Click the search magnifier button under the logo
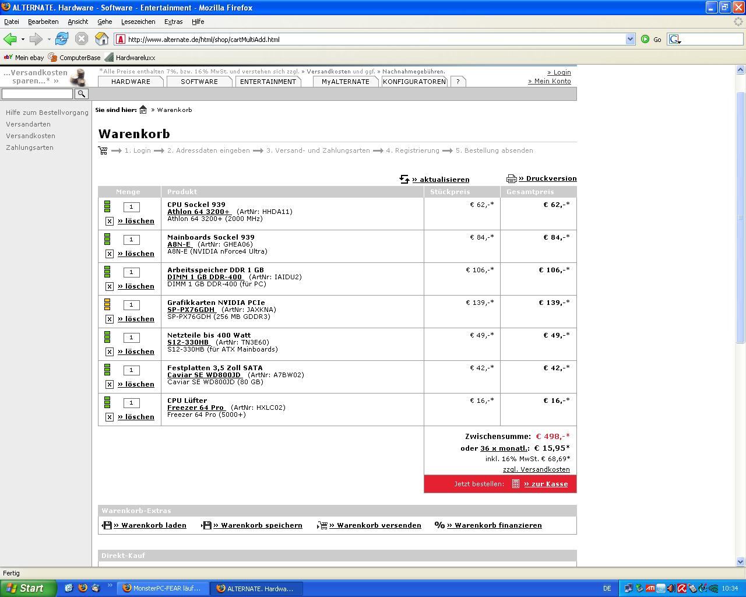 [82, 93]
